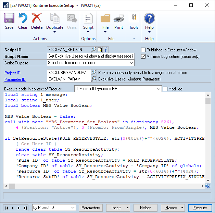
Task: Click the Save floppy disk icon
Action: 9,18
